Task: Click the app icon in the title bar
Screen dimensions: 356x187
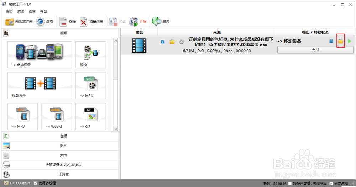Action: pos(4,4)
